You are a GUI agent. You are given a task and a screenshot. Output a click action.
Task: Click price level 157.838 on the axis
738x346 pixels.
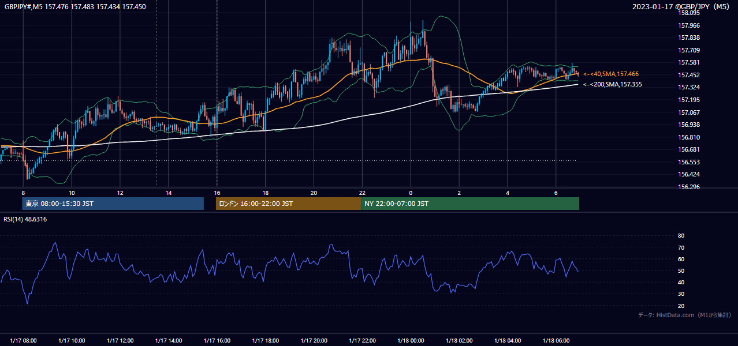click(689, 37)
